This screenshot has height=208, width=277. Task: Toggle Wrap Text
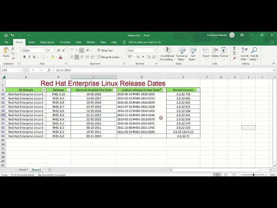[x=105, y=50]
